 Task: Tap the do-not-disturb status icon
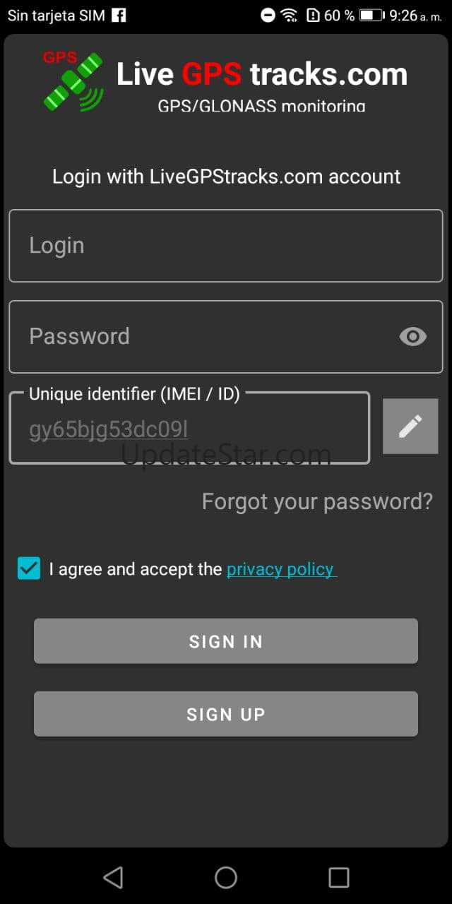[268, 15]
